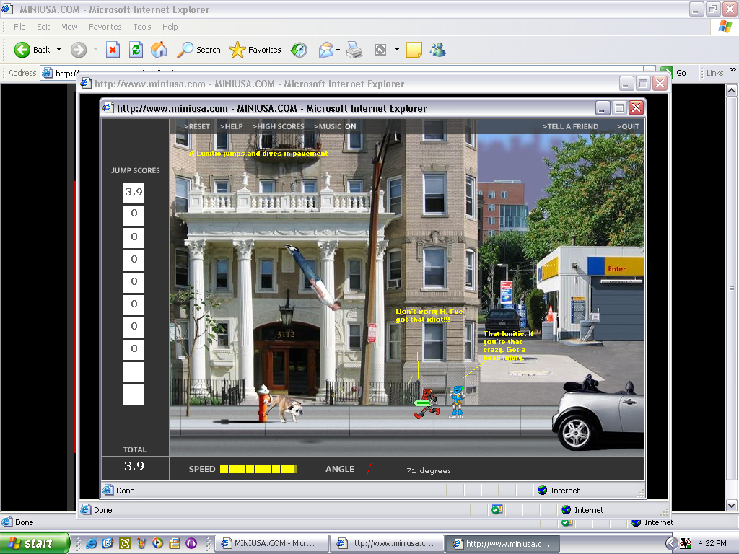Click the >TELL A FRIEND link
The width and height of the screenshot is (739, 554).
point(570,126)
